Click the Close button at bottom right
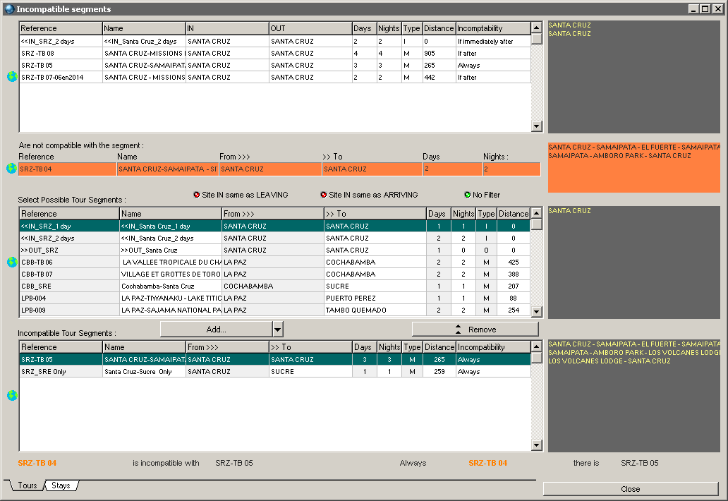 630,489
